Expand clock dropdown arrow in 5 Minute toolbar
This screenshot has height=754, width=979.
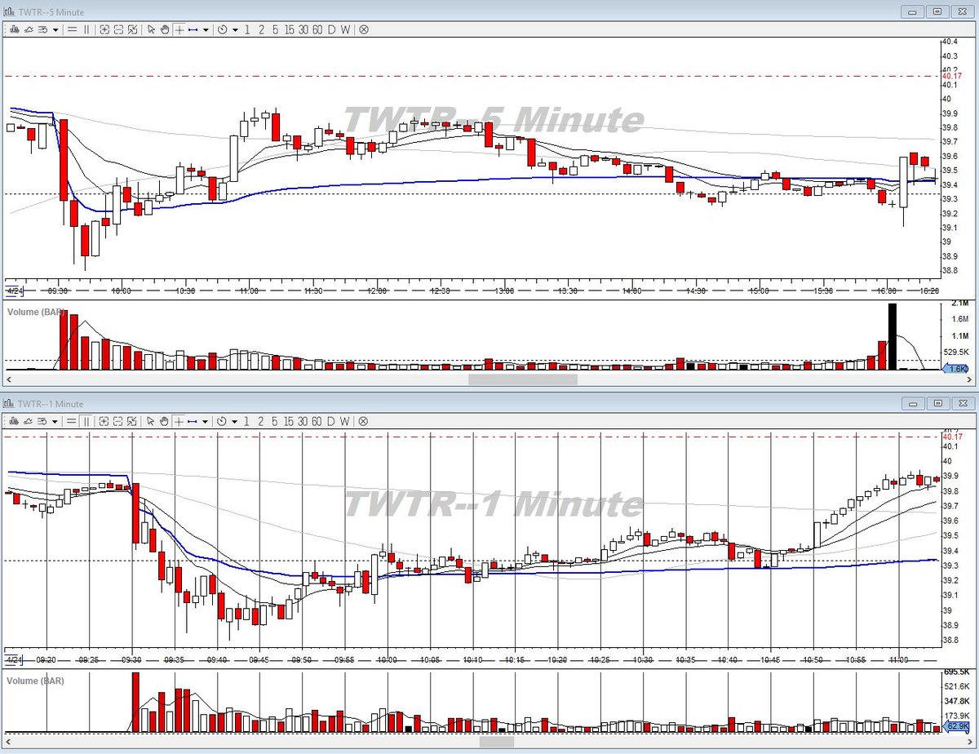pos(235,29)
